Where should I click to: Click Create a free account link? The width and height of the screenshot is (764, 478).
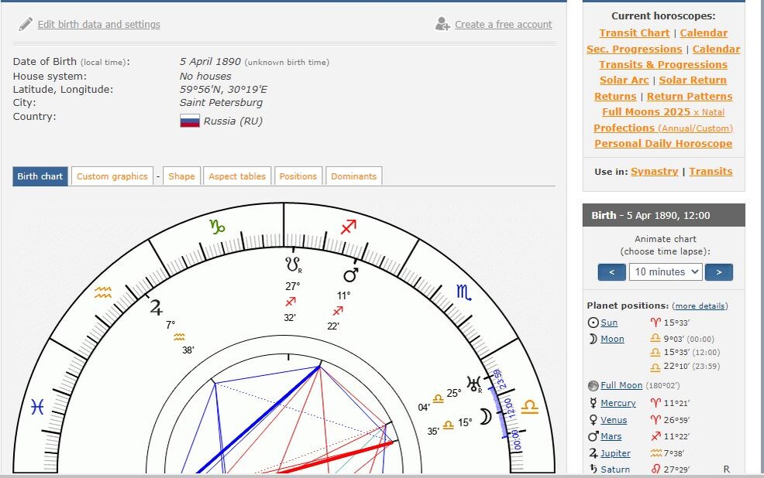pyautogui.click(x=504, y=24)
